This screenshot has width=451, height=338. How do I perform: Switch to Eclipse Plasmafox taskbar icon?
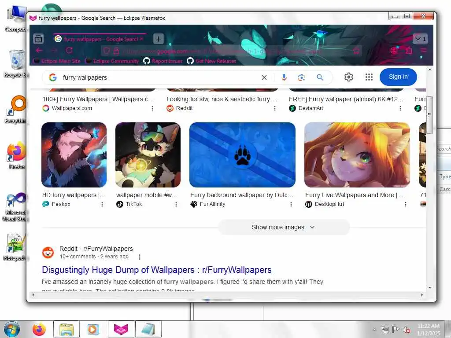pos(121,329)
